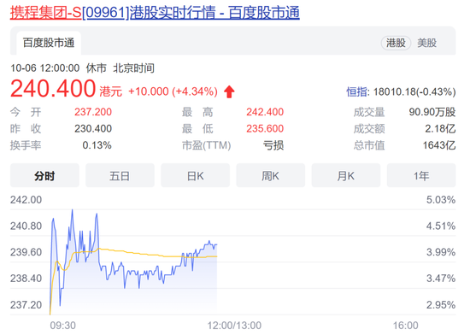This screenshot has width=470, height=335.
Task: Click the 港元 currency label
Action: point(111,91)
